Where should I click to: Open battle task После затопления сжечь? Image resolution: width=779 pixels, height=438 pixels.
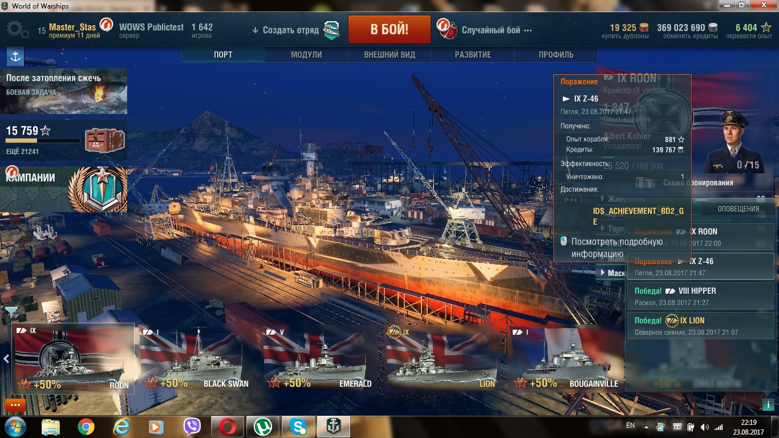pos(64,91)
